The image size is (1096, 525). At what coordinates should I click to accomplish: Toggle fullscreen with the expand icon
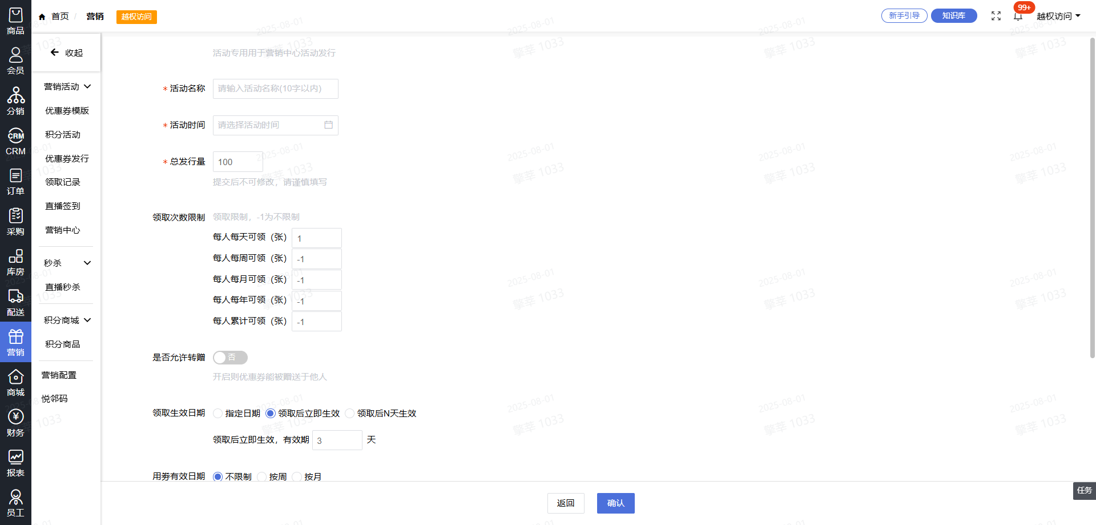(x=996, y=16)
